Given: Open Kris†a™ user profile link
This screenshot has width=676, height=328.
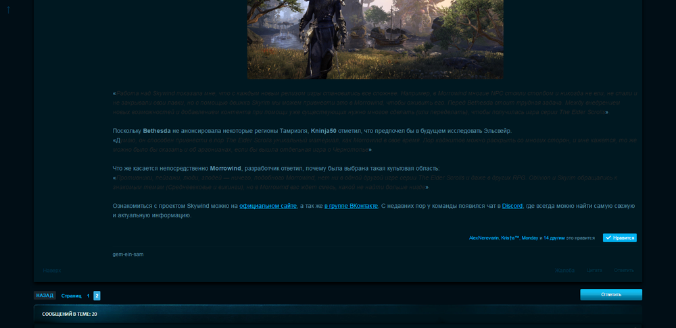Looking at the screenshot, I should pyautogui.click(x=510, y=238).
